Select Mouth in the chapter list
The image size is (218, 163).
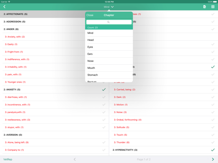pyautogui.click(x=109, y=68)
